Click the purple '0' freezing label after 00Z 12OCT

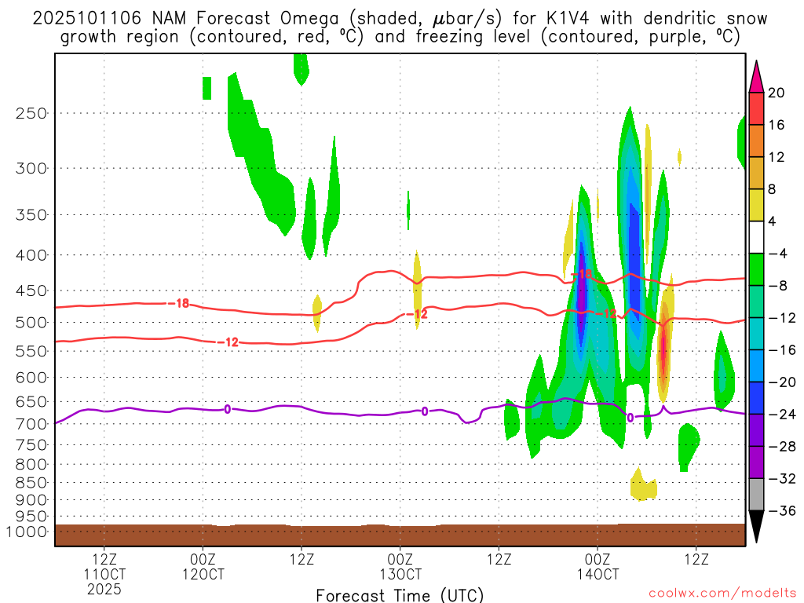click(x=227, y=409)
